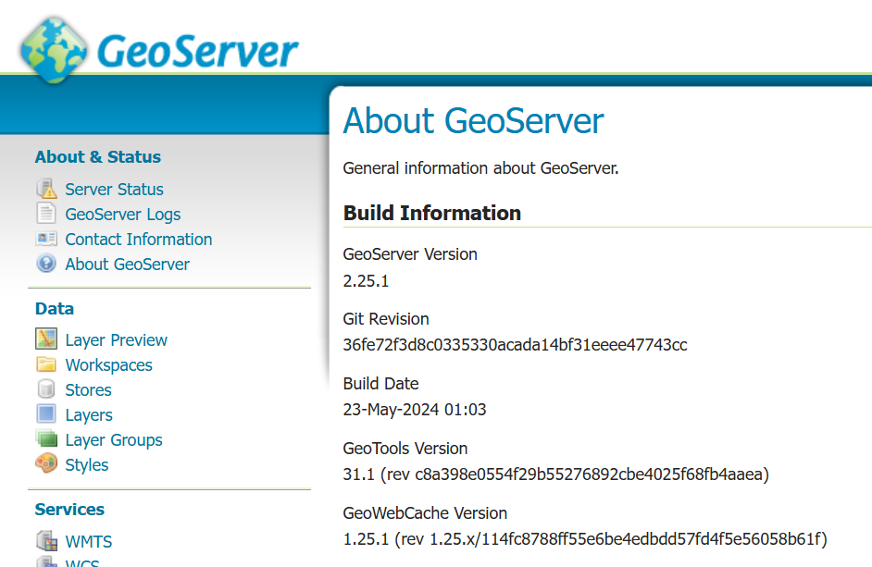
Task: Click the Layer Preview map icon
Action: pos(46,340)
